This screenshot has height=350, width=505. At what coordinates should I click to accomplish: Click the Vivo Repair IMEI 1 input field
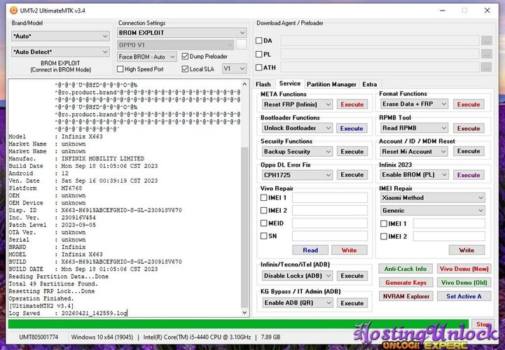click(330, 197)
